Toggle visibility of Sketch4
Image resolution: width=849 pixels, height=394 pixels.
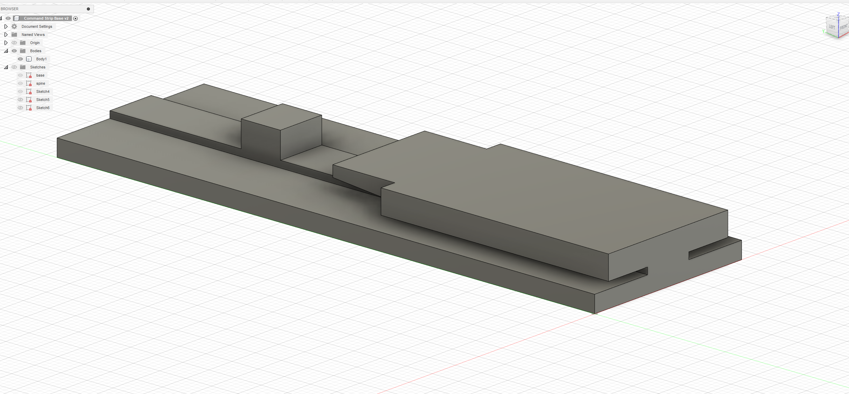(20, 91)
